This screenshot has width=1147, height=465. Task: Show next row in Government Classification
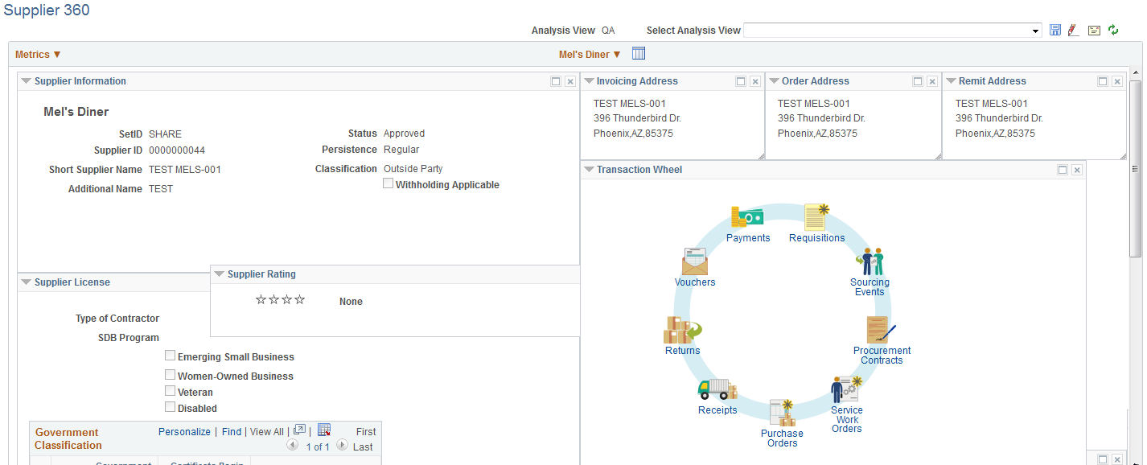click(342, 446)
